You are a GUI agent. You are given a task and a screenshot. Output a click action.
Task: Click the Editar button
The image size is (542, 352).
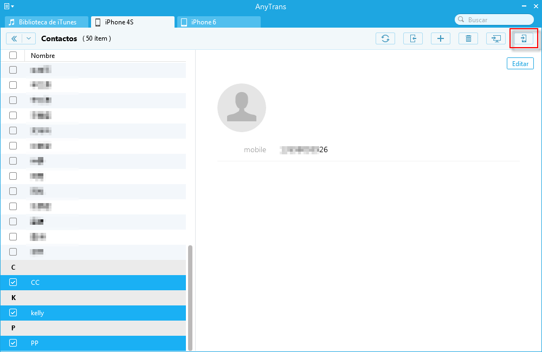[520, 63]
